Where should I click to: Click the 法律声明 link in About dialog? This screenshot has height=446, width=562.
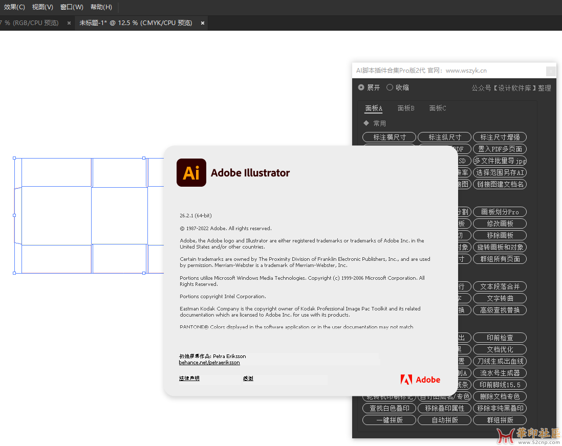click(x=189, y=378)
